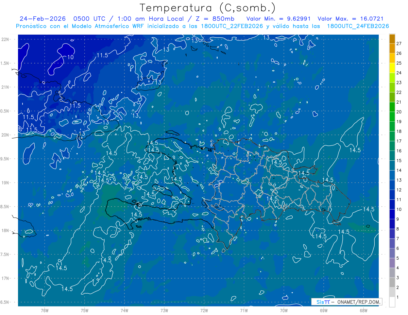The width and height of the screenshot is (408, 315).
Task: Select the '69W' longitude label
Action: 324,311
